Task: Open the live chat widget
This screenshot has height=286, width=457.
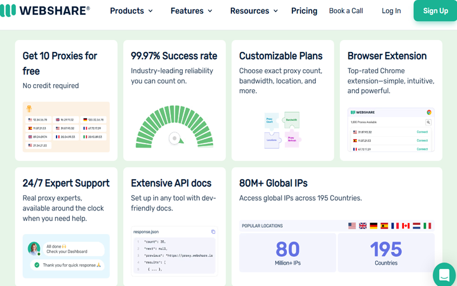Action: (x=444, y=274)
